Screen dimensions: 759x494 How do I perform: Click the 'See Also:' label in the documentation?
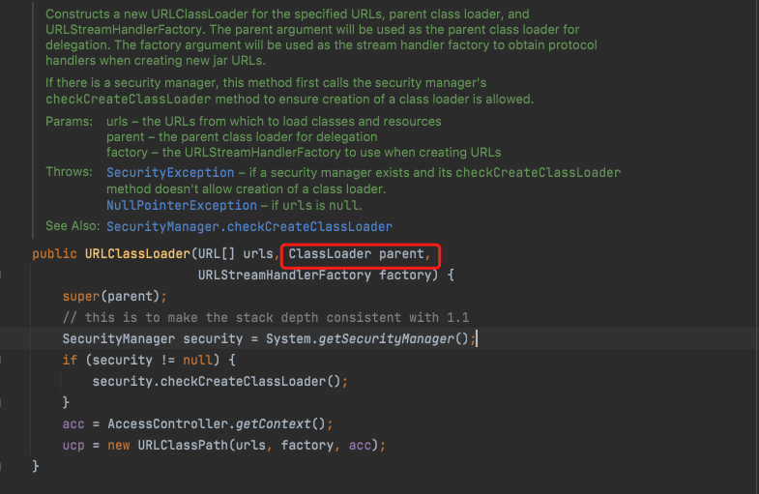click(x=73, y=226)
